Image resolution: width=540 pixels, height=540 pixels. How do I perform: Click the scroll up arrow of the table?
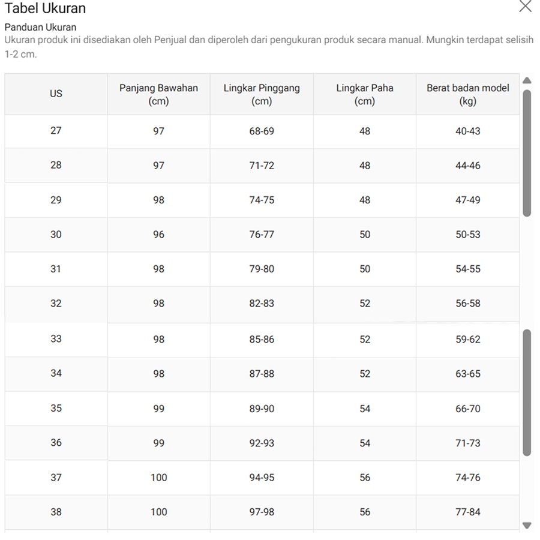(x=527, y=80)
